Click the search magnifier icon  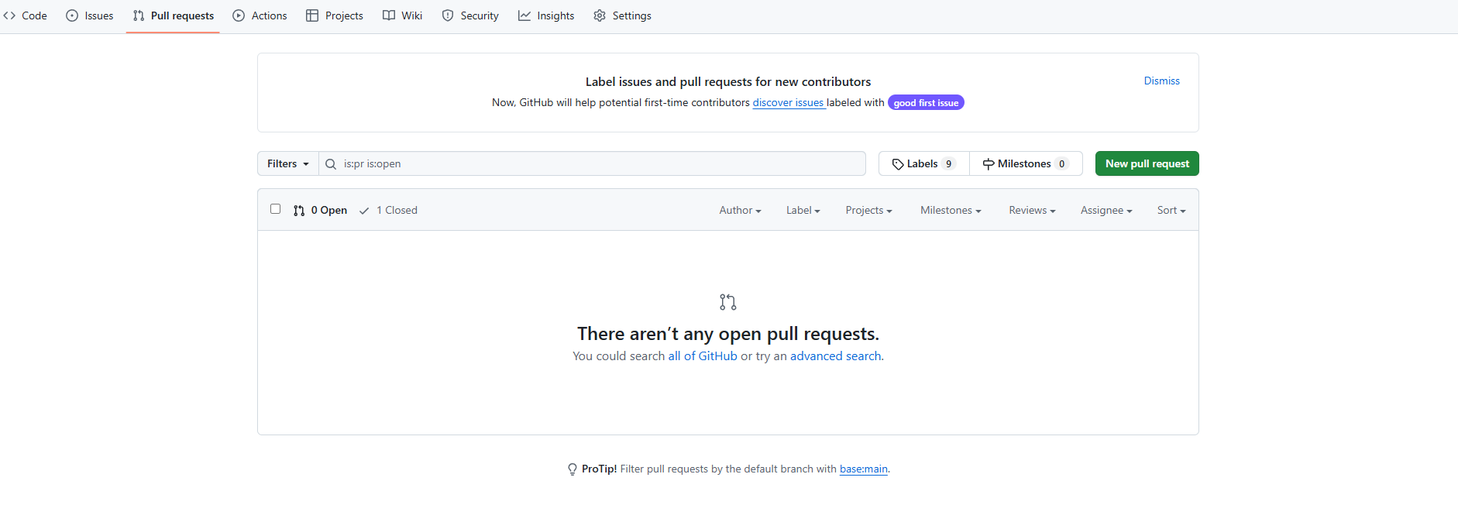331,164
